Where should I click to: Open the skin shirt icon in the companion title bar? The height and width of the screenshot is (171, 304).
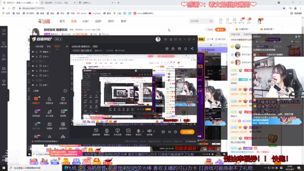175,39
